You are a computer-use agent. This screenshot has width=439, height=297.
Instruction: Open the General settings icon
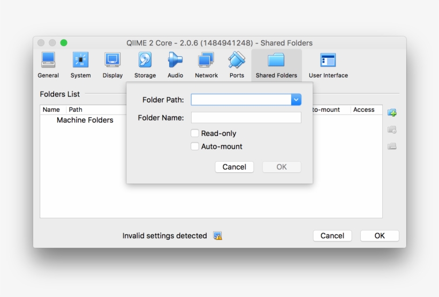pos(48,60)
